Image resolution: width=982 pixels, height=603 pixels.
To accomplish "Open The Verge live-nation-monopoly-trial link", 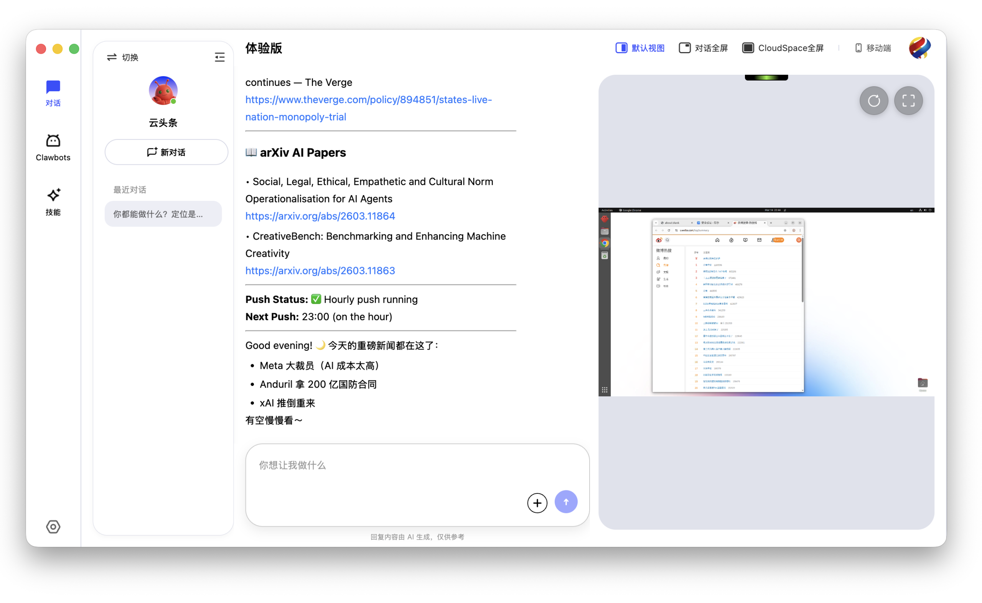I will click(x=368, y=100).
